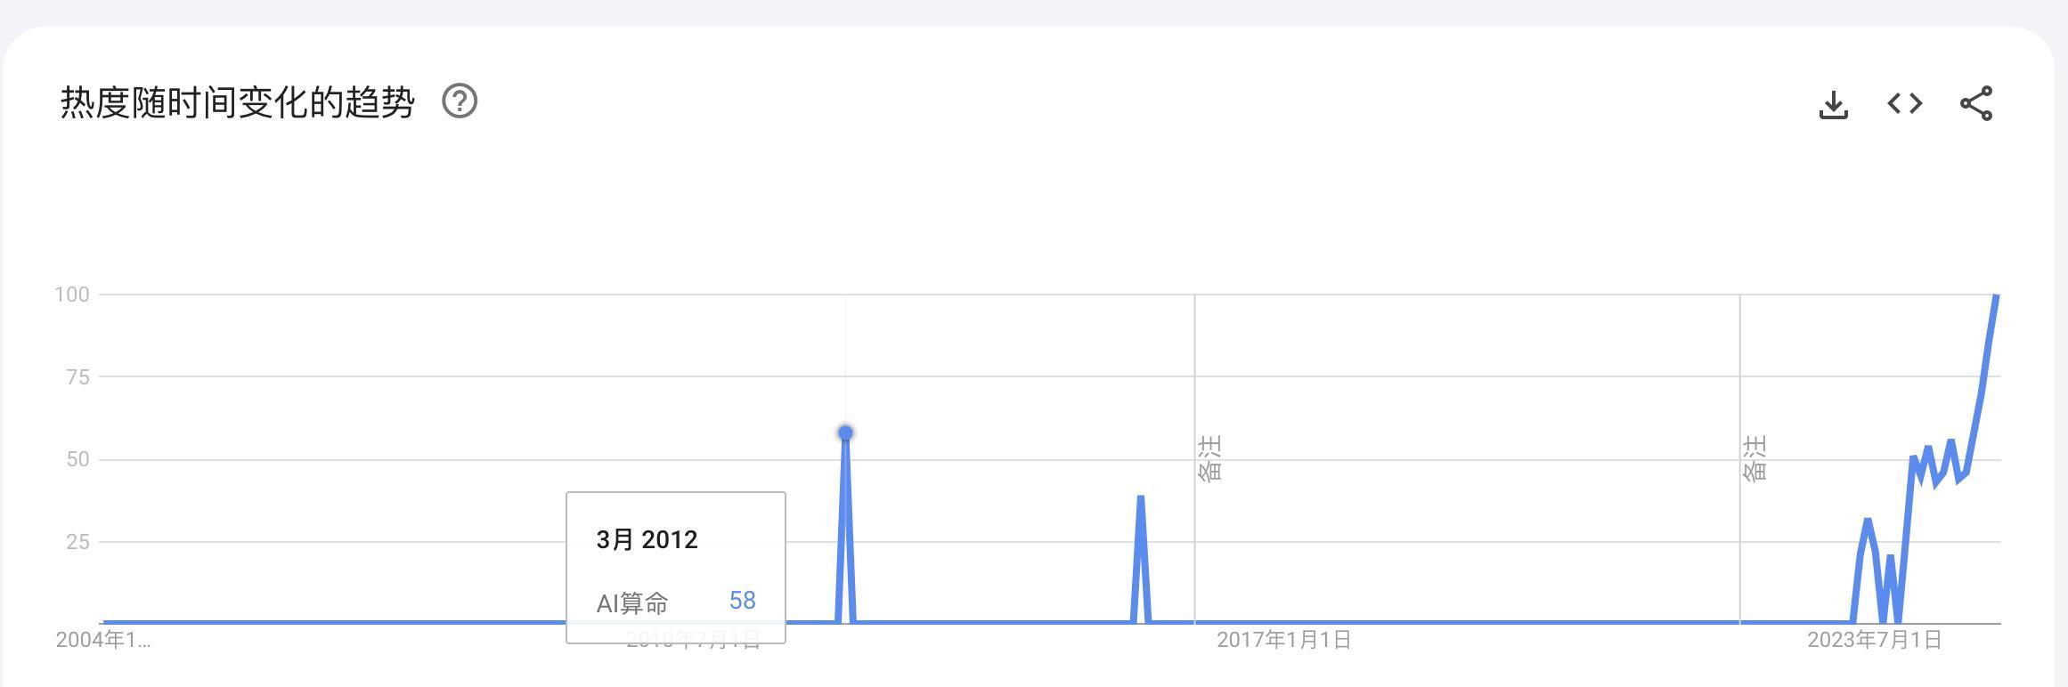Viewport: 2068px width, 687px height.
Task: Select the highlighted March 2012 data point
Action: point(845,433)
